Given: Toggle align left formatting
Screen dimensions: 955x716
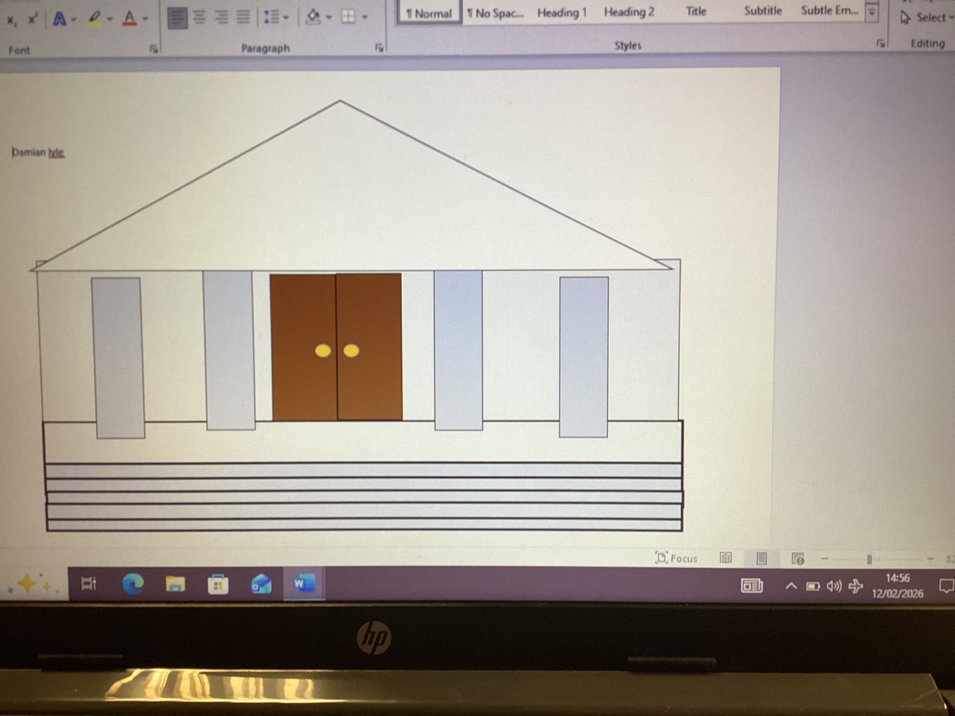Looking at the screenshot, I should [177, 17].
